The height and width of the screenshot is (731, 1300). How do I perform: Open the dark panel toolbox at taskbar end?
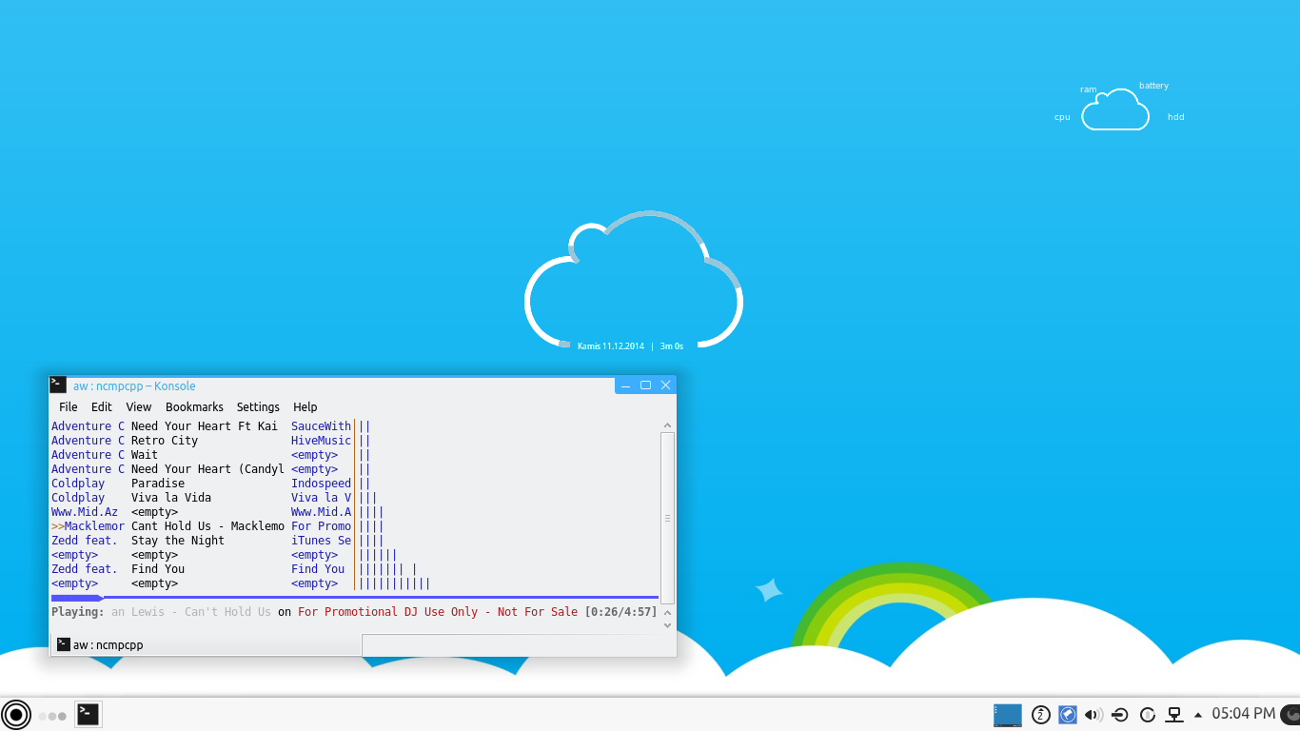coord(1290,715)
